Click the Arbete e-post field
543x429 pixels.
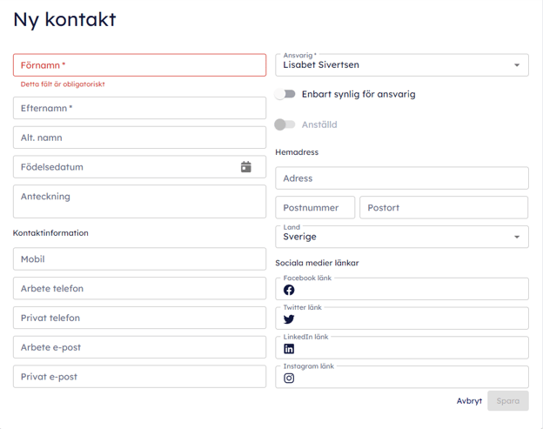pyautogui.click(x=139, y=347)
